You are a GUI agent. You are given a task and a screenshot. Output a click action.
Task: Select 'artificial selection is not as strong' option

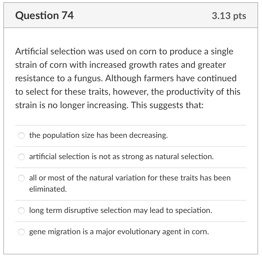(21, 157)
